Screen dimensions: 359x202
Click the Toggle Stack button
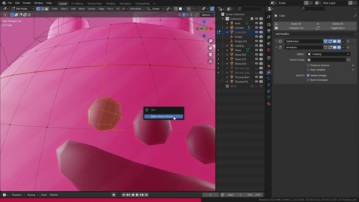(335, 28)
